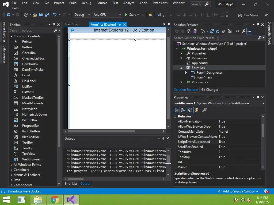Open the webBrowser1 object selector dropdown

click(264, 103)
